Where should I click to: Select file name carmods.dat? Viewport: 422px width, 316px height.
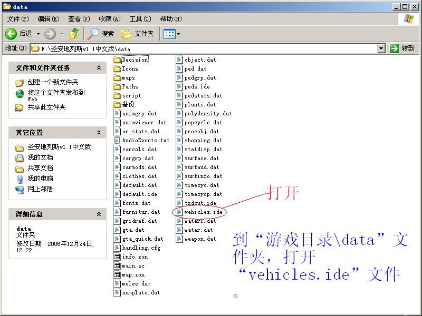pyautogui.click(x=139, y=167)
